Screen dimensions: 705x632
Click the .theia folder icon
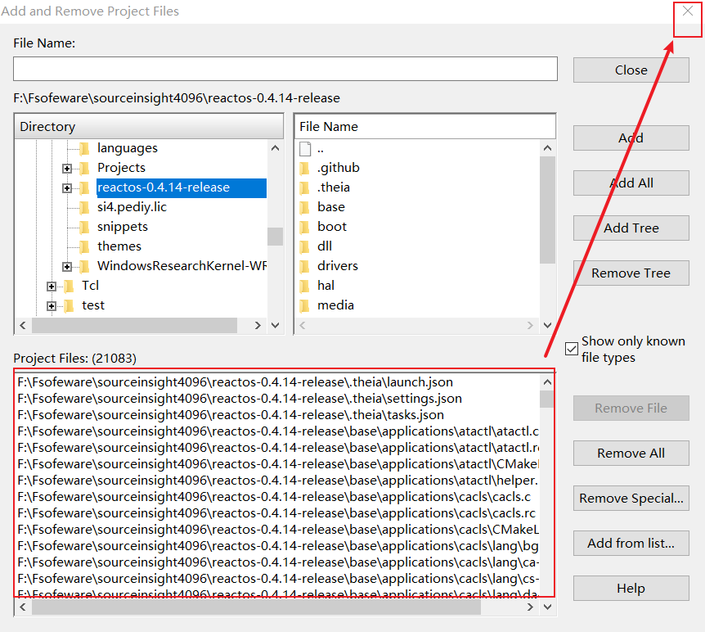pyautogui.click(x=304, y=187)
